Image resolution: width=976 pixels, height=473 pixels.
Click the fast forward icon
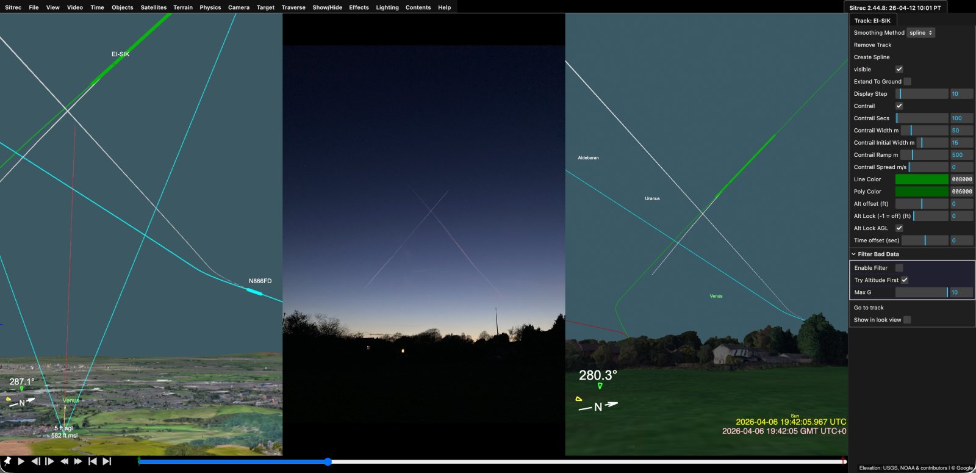(x=78, y=461)
